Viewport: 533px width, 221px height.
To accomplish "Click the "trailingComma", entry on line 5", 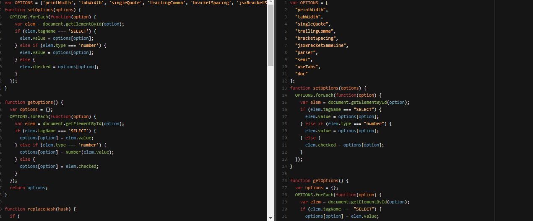I will click(x=315, y=31).
